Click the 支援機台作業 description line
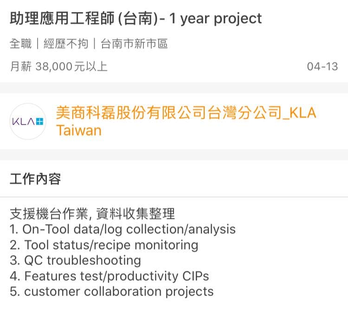This screenshot has height=315, width=348. point(92,214)
